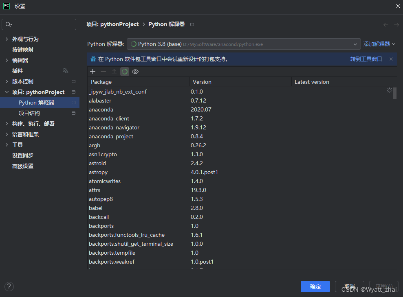Click the conda circle icon in interpreter dropdown
This screenshot has width=403, height=297.
(133, 44)
